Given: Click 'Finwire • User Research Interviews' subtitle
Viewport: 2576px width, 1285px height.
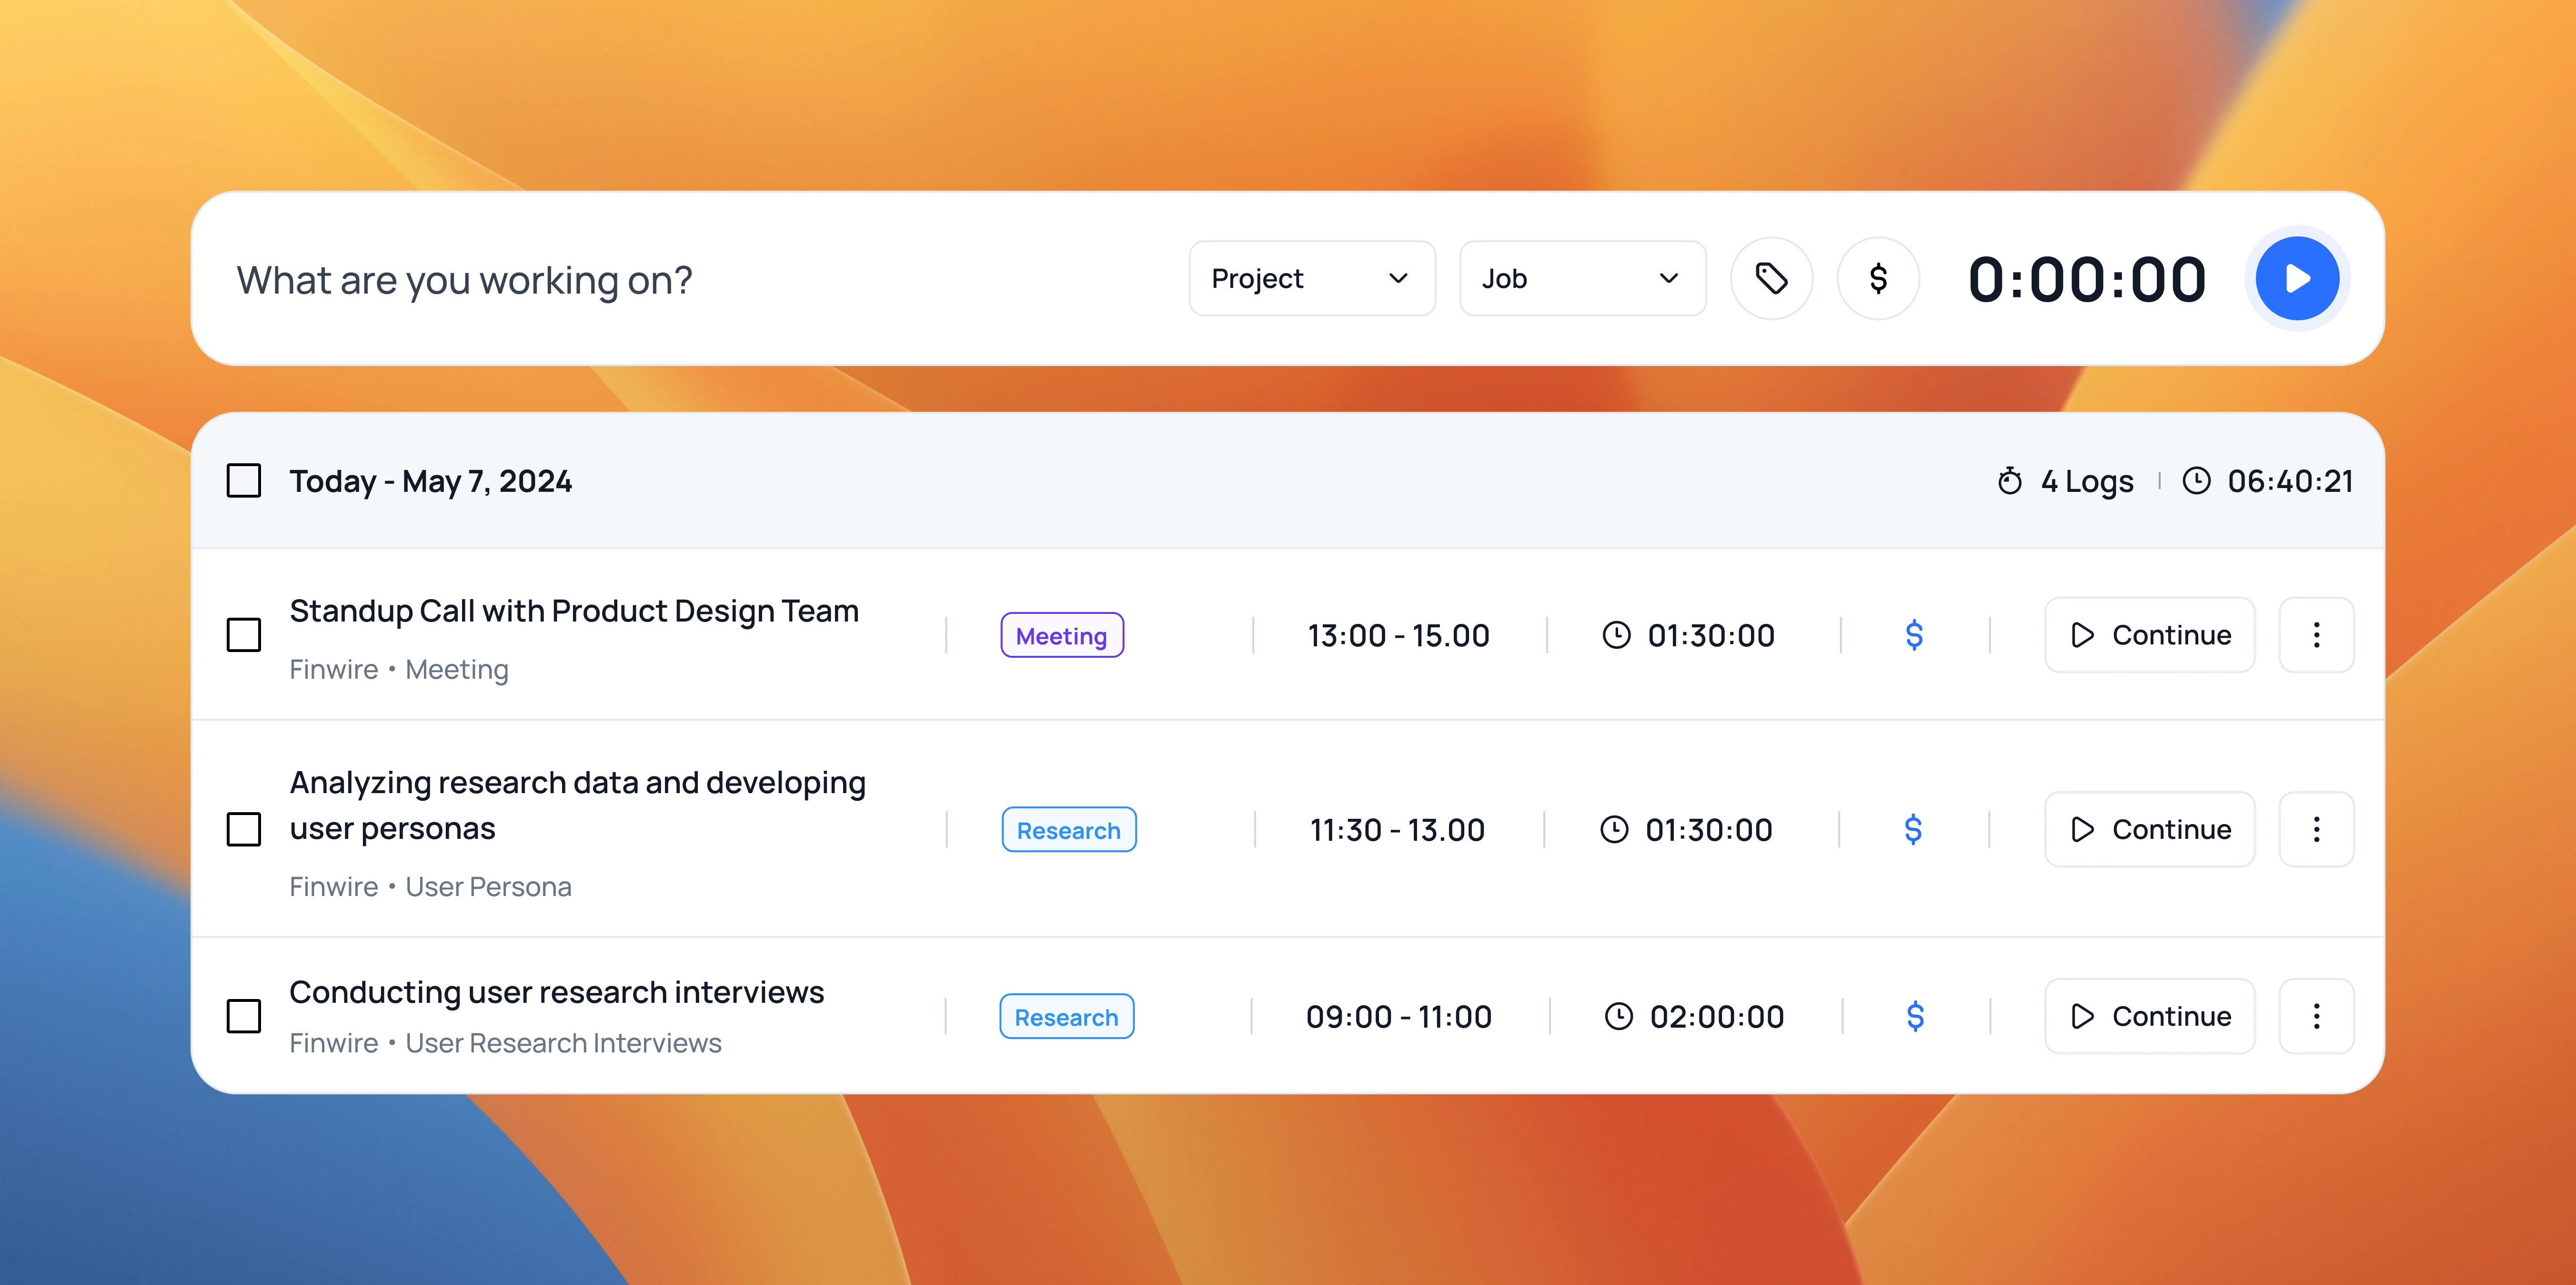Looking at the screenshot, I should pyautogui.click(x=505, y=1042).
